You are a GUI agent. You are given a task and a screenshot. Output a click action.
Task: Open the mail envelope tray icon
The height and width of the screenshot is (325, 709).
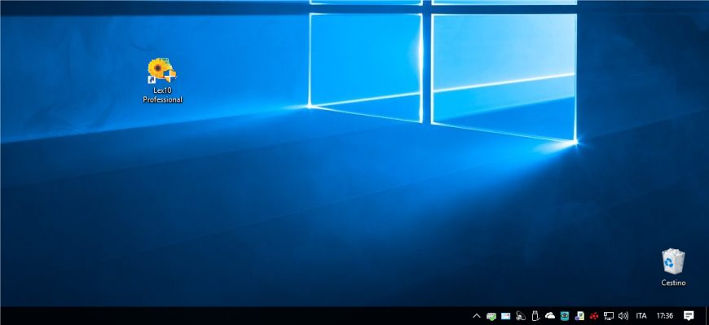tap(505, 316)
